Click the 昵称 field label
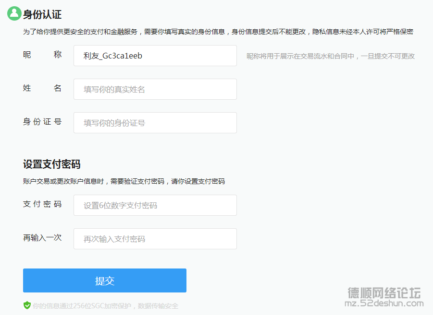Viewport: 433px width, 315px height. point(42,55)
